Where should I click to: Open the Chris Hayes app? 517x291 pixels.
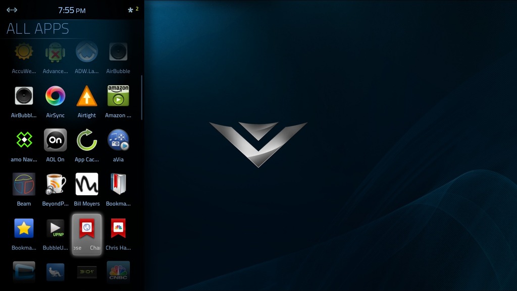[118, 228]
